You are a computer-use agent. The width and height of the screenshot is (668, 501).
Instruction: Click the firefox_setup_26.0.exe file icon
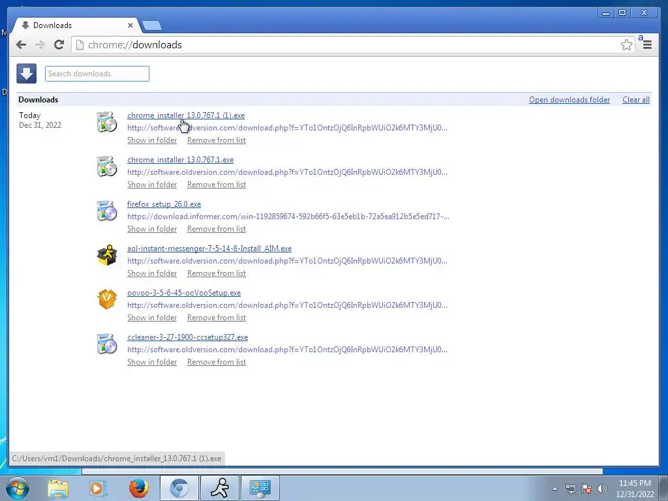[x=106, y=211]
